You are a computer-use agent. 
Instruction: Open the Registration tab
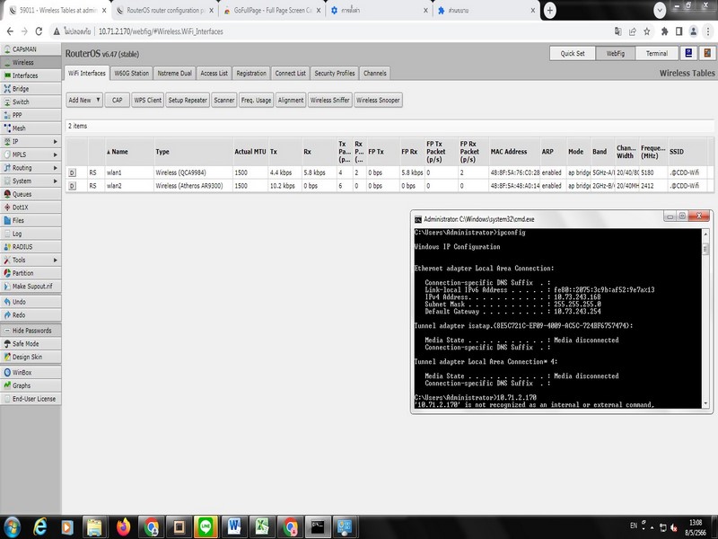click(251, 74)
